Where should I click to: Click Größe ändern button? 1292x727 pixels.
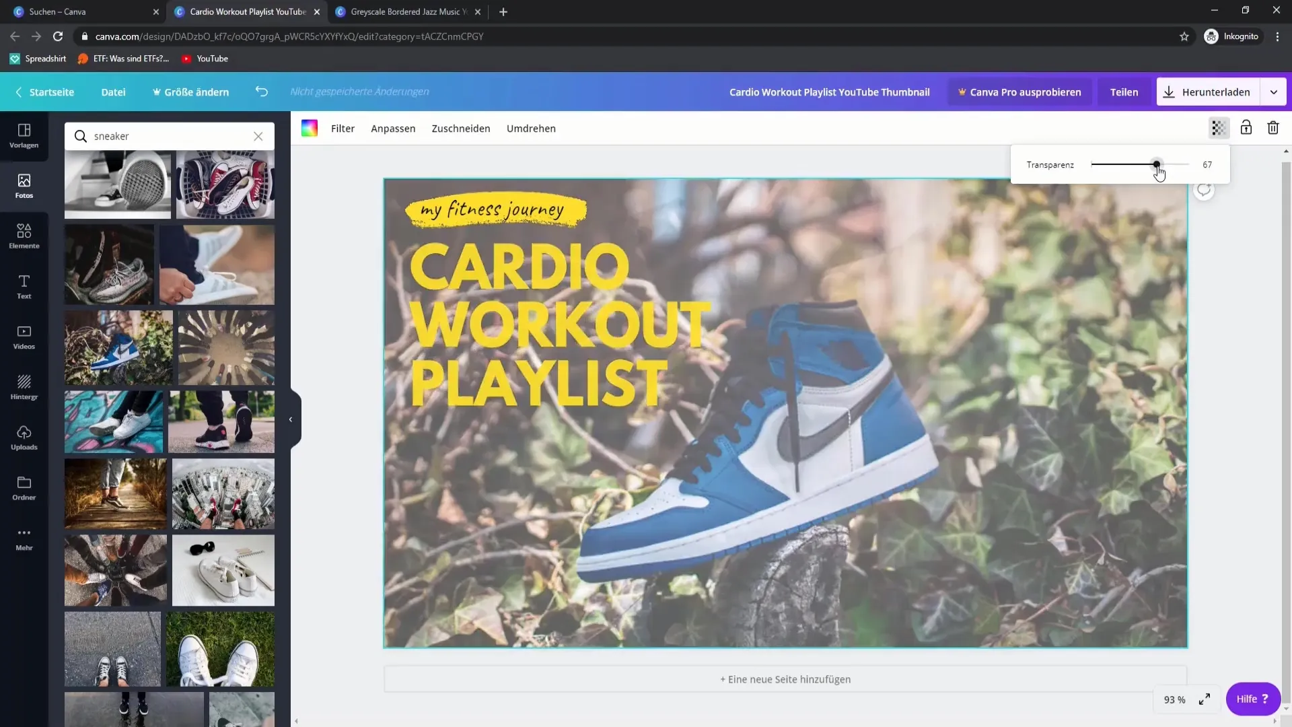190,92
